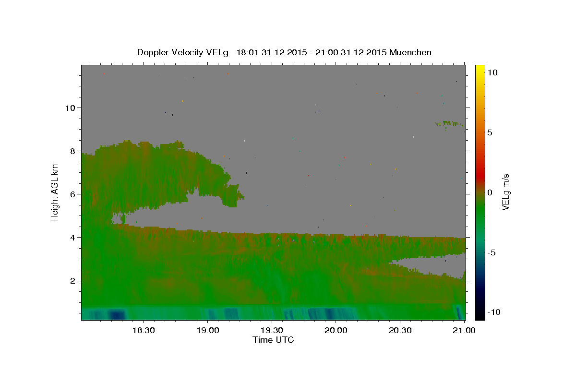Click the colorbar label '0'
The image size is (576, 384).
pos(489,192)
